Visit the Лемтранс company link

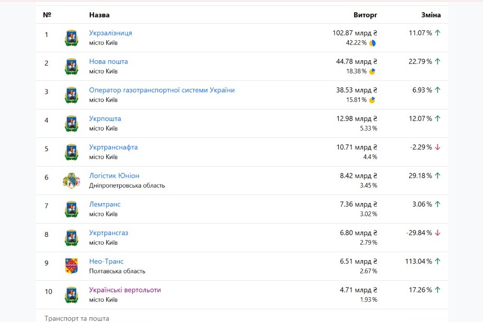[x=105, y=204]
